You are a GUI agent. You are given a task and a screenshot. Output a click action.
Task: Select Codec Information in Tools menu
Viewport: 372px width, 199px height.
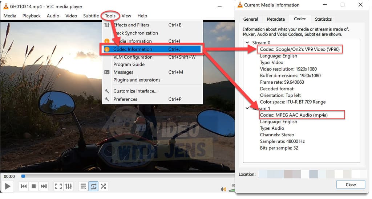click(153, 49)
